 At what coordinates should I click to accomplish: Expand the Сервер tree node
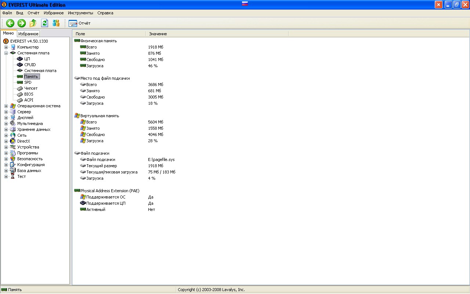point(6,112)
